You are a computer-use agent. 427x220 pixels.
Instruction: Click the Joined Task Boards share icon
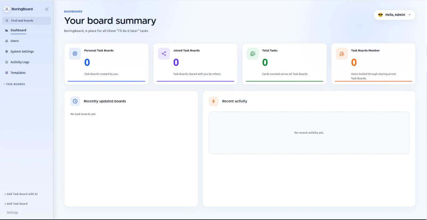tap(164, 54)
